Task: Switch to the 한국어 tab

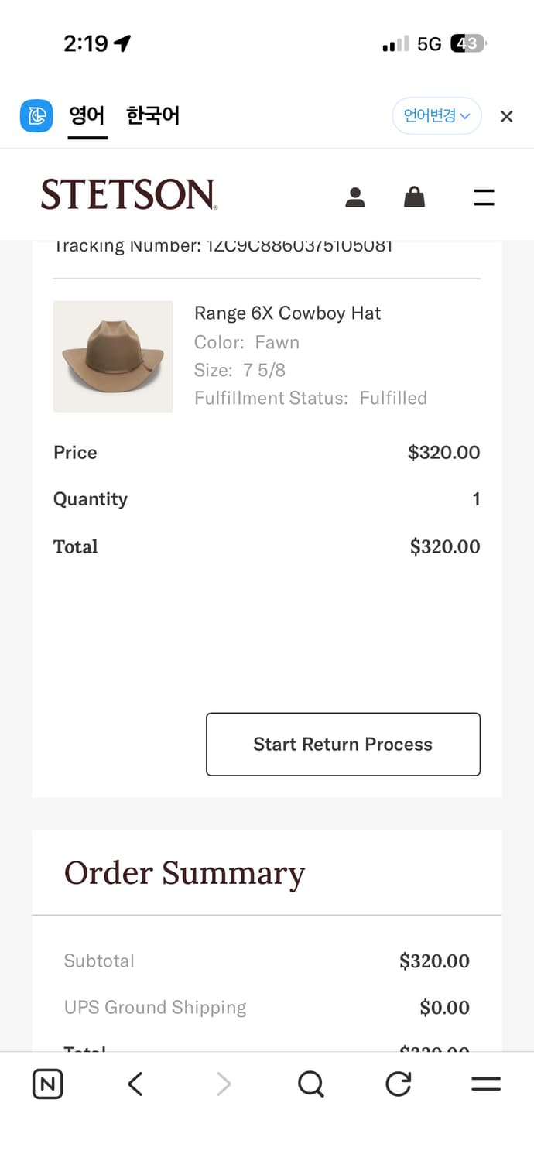Action: tap(153, 116)
